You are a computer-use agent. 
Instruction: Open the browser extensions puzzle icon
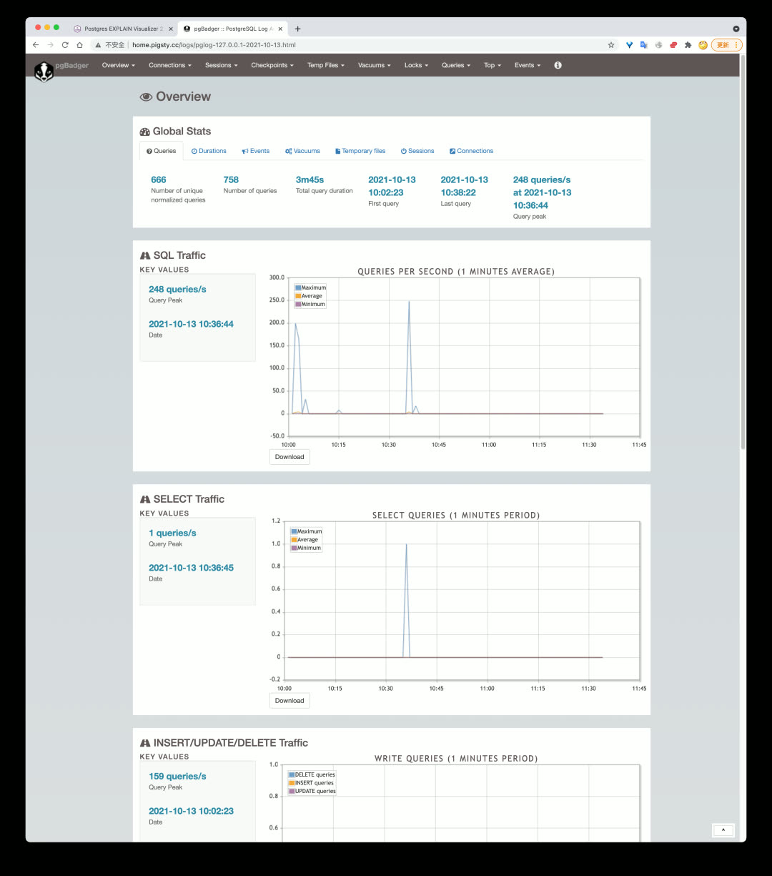coord(688,45)
